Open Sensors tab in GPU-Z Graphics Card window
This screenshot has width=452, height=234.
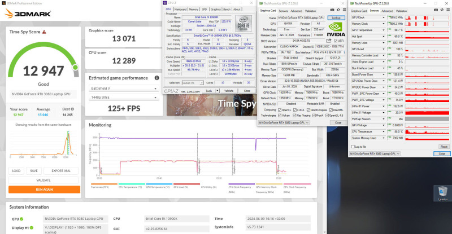(284, 11)
